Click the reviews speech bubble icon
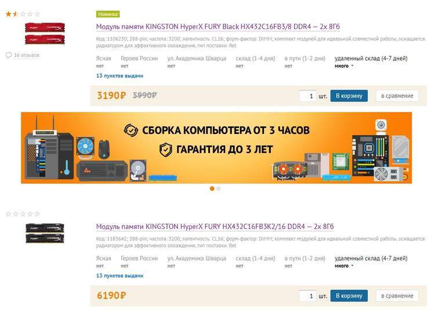The image size is (435, 316). pos(9,55)
